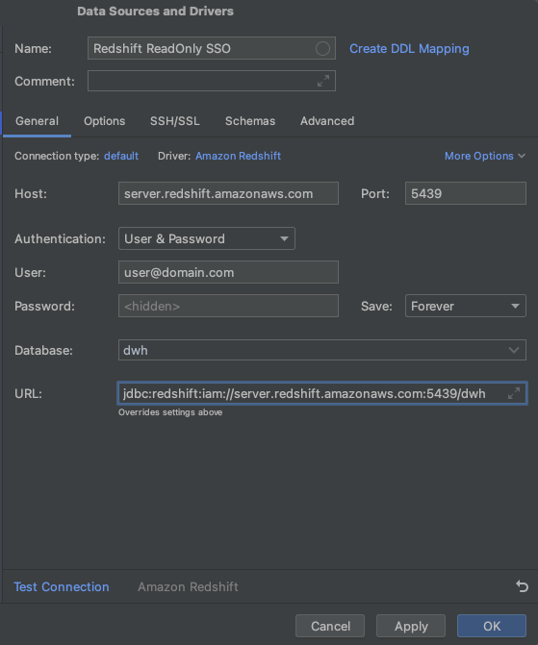This screenshot has width=538, height=645.
Task: Open the Save password dropdown
Action: click(466, 306)
